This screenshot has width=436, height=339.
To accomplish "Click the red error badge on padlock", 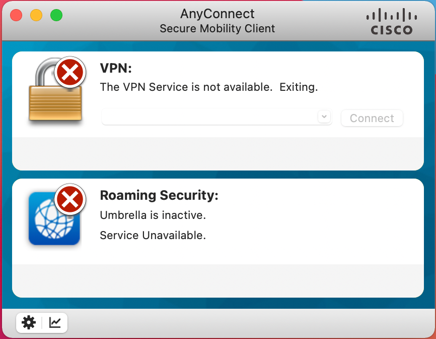I will (70, 73).
